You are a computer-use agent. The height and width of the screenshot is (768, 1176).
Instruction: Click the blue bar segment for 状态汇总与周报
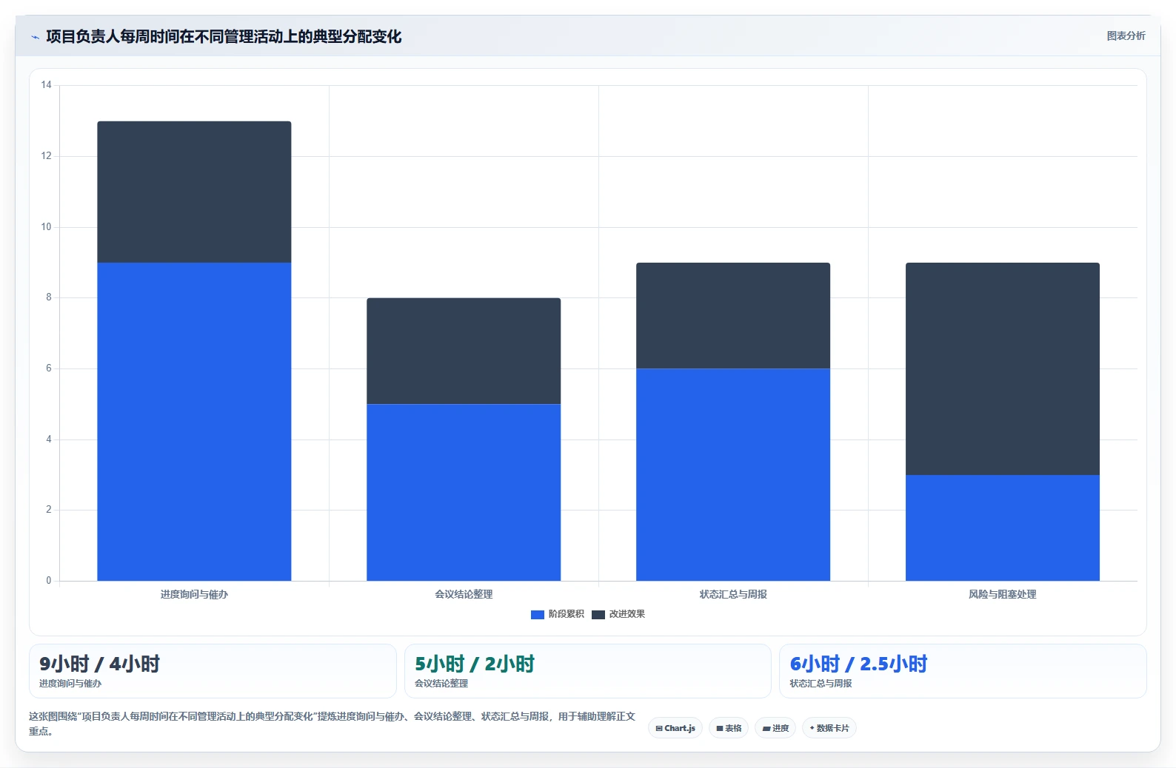tap(733, 474)
